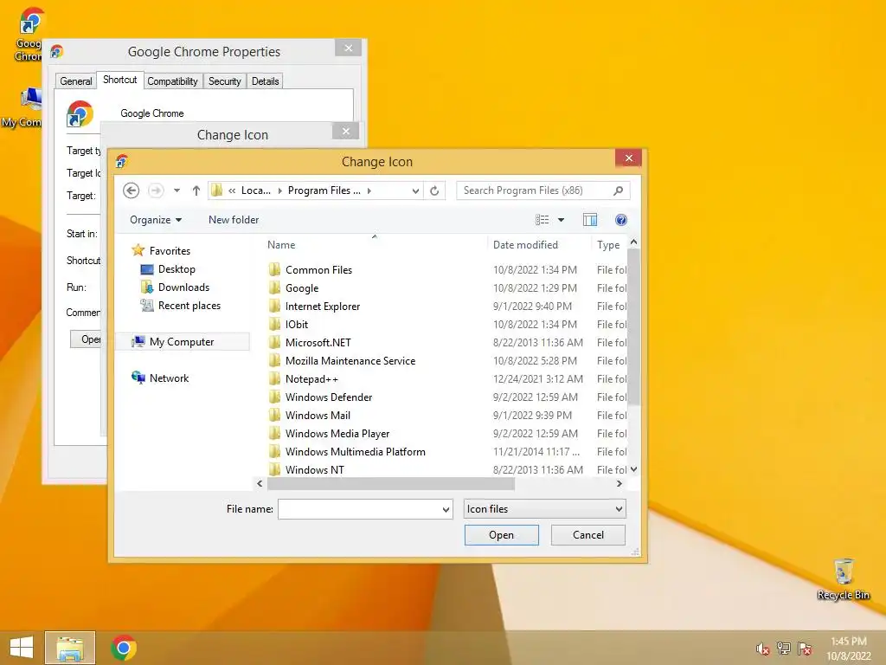This screenshot has height=665, width=886.
Task: Expand the Local Disk breadcrumb chevron
Action: tap(279, 191)
